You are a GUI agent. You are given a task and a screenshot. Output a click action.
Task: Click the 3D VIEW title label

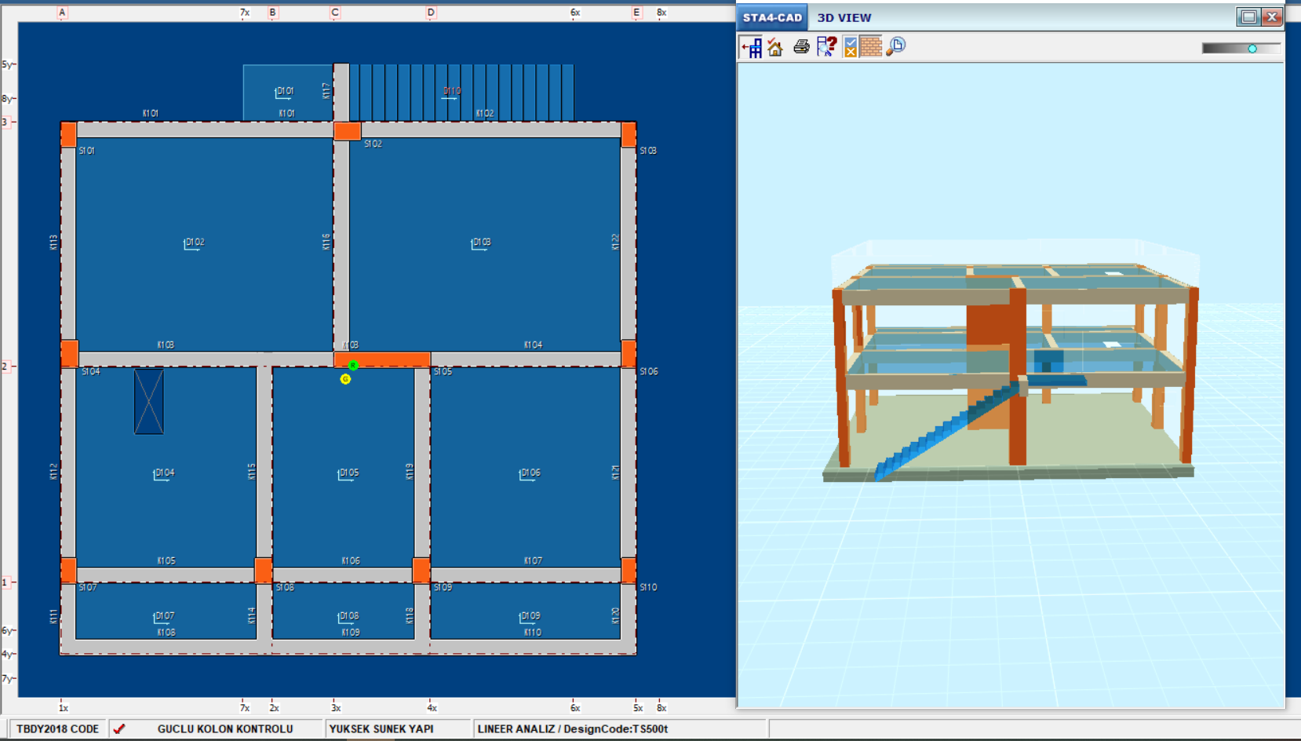(x=844, y=17)
